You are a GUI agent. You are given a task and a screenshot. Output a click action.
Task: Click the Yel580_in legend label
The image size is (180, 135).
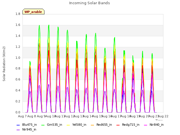[x=79, y=125]
